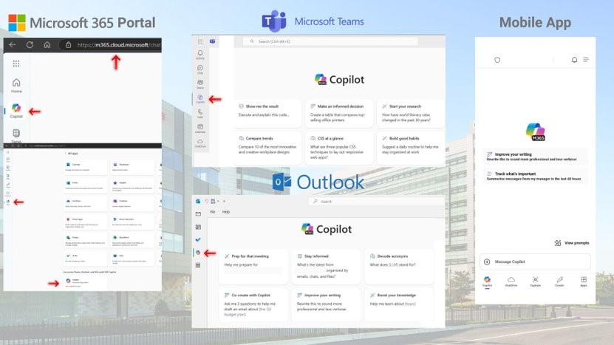Click the shield icon in the Mobile App
The height and width of the screenshot is (345, 614).
(x=497, y=60)
